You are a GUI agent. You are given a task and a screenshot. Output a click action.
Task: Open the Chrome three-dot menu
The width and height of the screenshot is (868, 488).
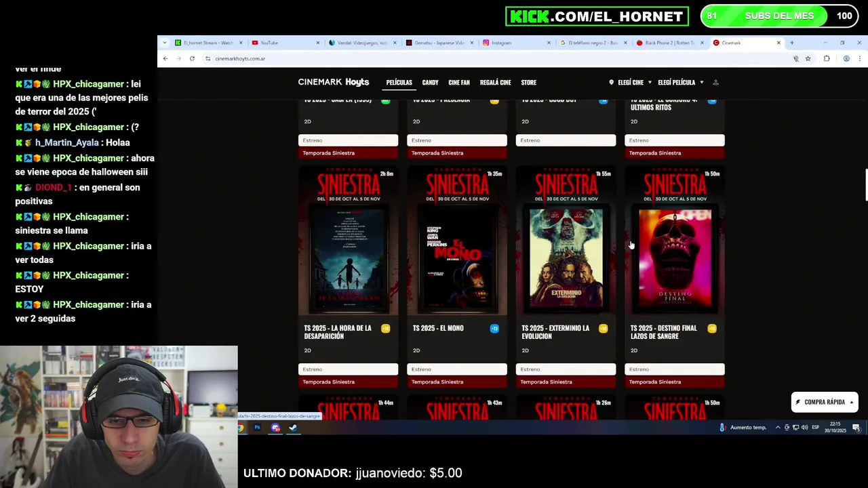pyautogui.click(x=859, y=58)
